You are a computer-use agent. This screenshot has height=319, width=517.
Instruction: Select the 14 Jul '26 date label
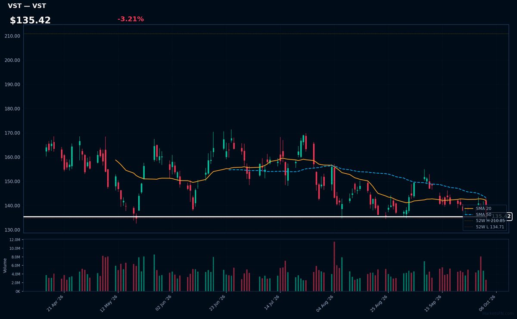pyautogui.click(x=271, y=303)
